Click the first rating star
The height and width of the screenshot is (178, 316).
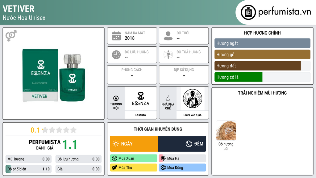pyautogui.click(x=45, y=130)
